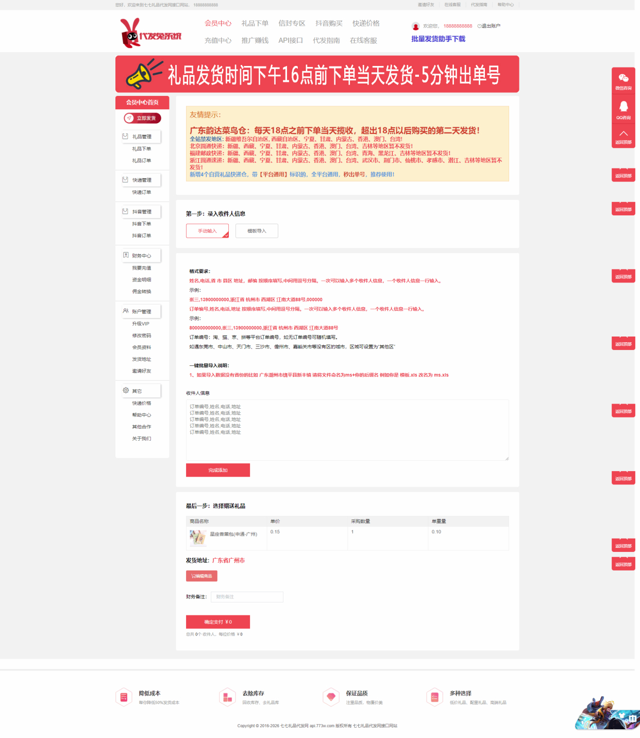Click the 保证品质 diamond footer icon
The width and height of the screenshot is (640, 738).
pos(331,697)
